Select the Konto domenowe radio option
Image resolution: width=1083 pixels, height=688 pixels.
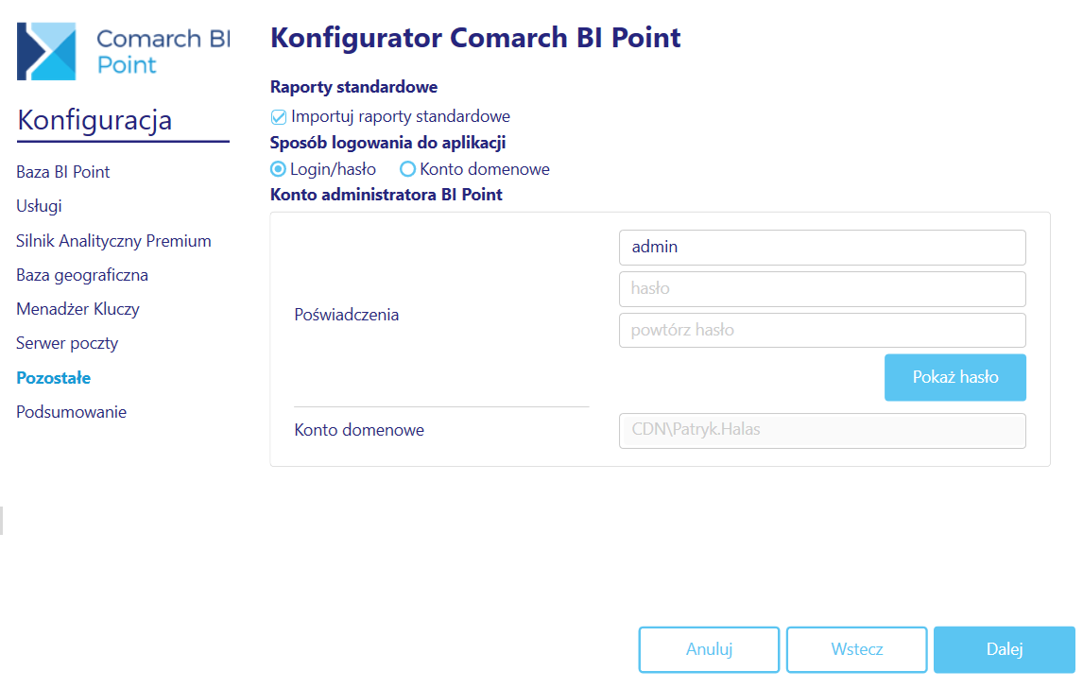[407, 169]
